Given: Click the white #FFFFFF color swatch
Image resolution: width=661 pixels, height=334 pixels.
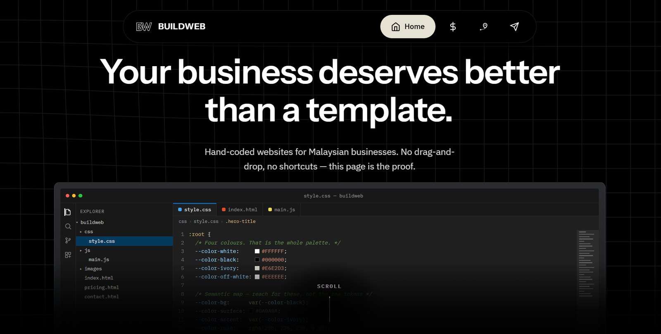Looking at the screenshot, I should point(257,251).
